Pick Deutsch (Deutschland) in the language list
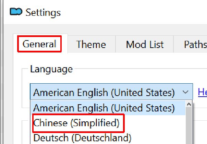Image resolution: width=207 pixels, height=144 pixels. [x=82, y=137]
